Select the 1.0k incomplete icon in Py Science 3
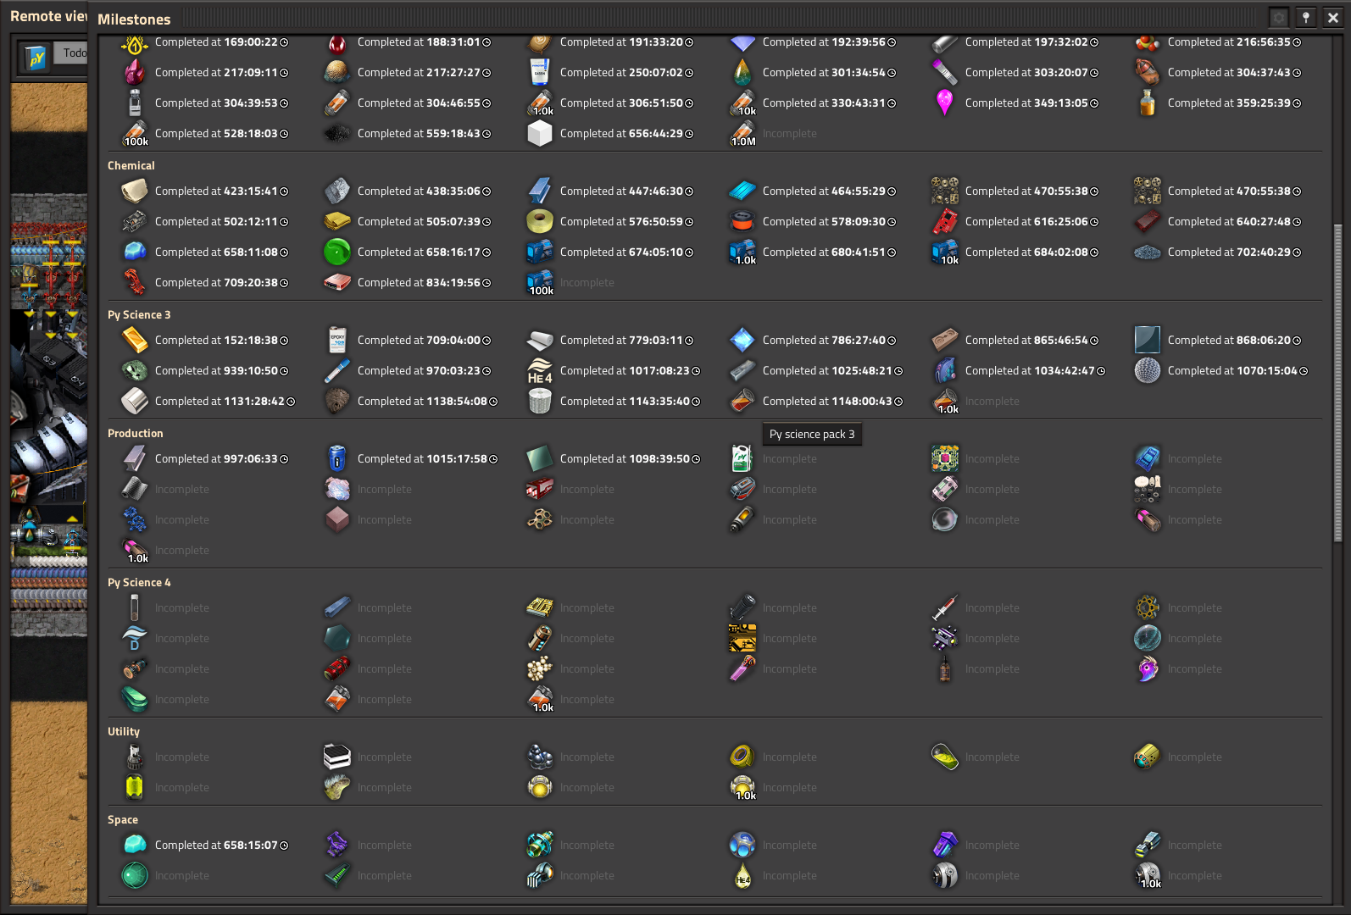 (x=945, y=402)
